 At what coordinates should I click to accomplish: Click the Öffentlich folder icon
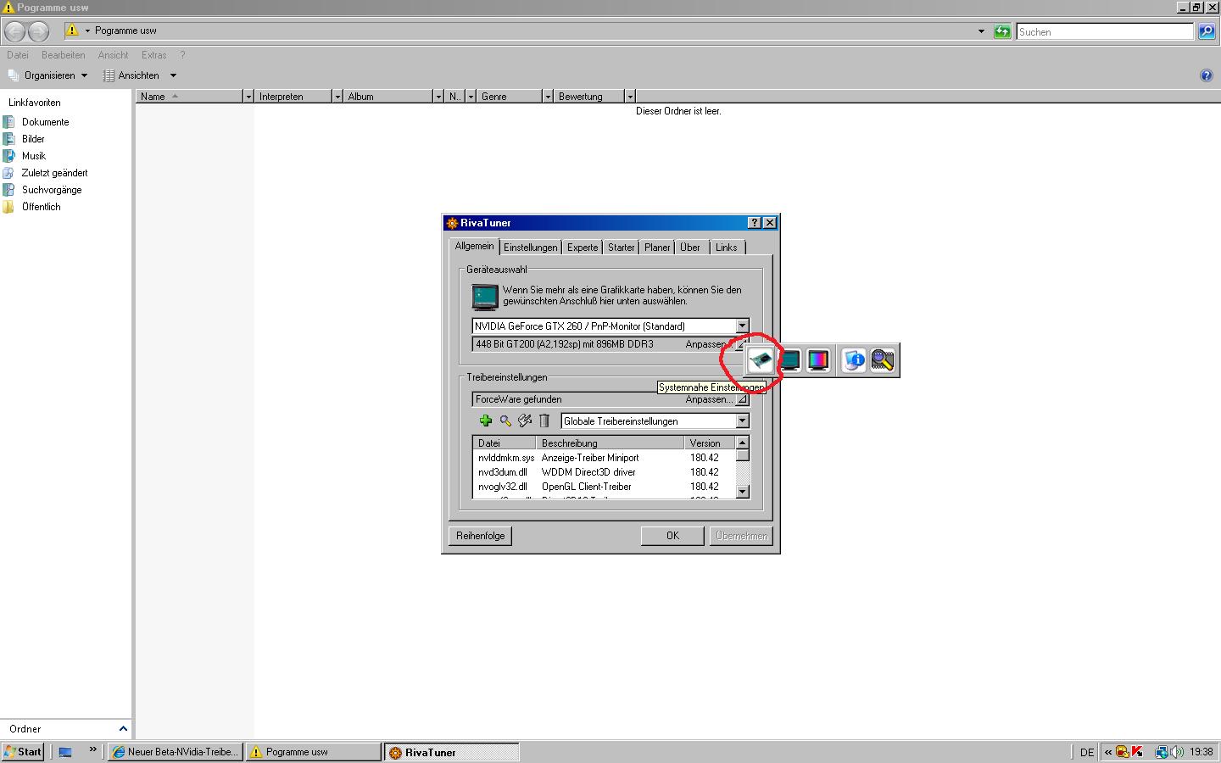[9, 207]
